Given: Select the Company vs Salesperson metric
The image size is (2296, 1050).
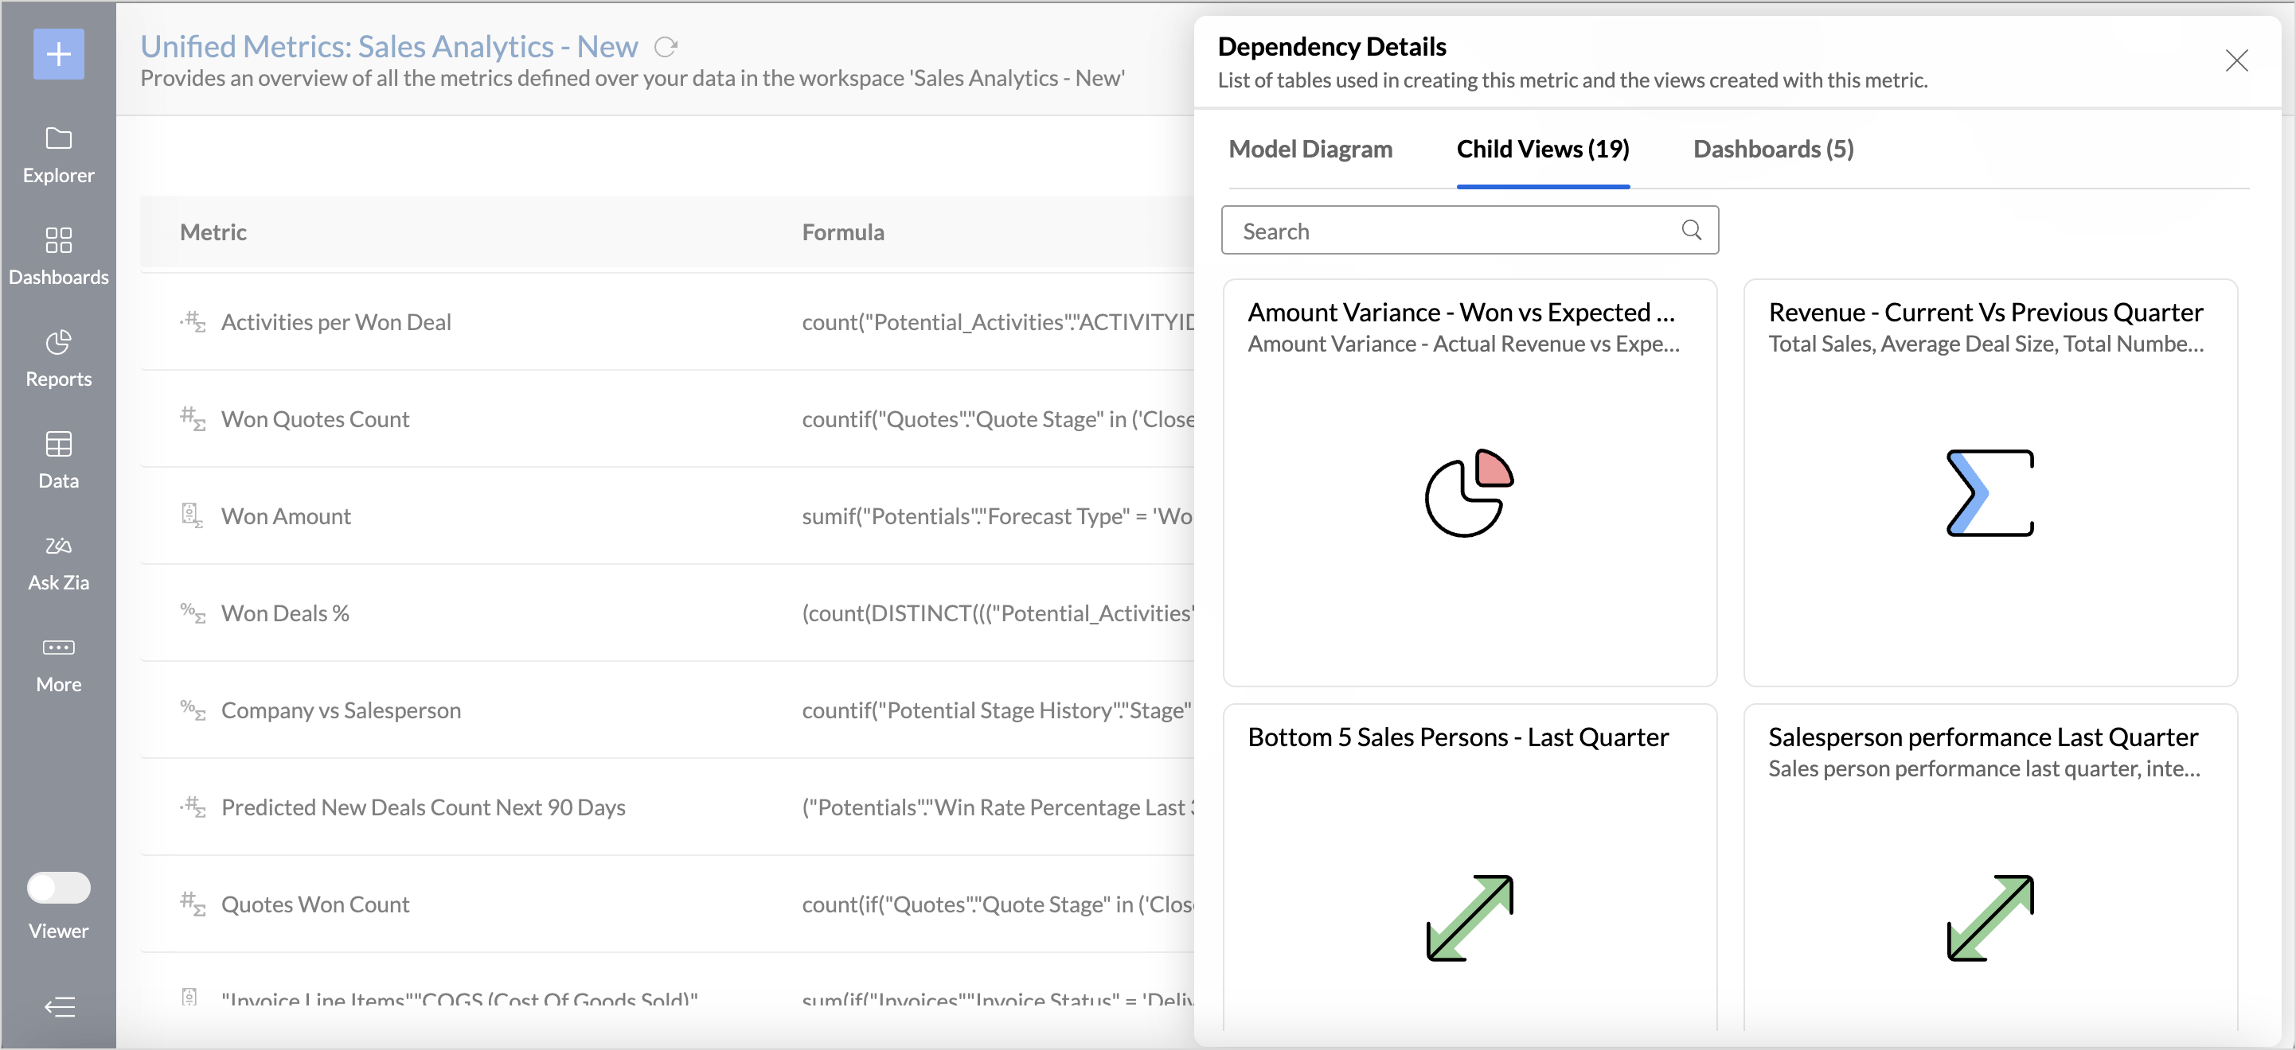Looking at the screenshot, I should (342, 710).
